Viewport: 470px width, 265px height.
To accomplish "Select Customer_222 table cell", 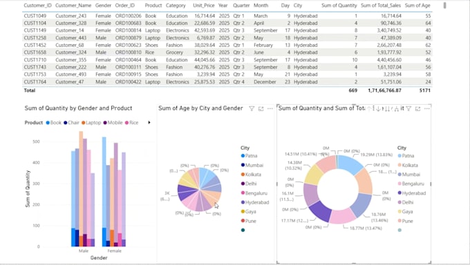I will [x=70, y=67].
